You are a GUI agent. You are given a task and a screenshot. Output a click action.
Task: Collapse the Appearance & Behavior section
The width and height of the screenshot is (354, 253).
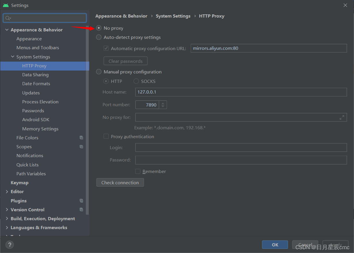pos(7,30)
